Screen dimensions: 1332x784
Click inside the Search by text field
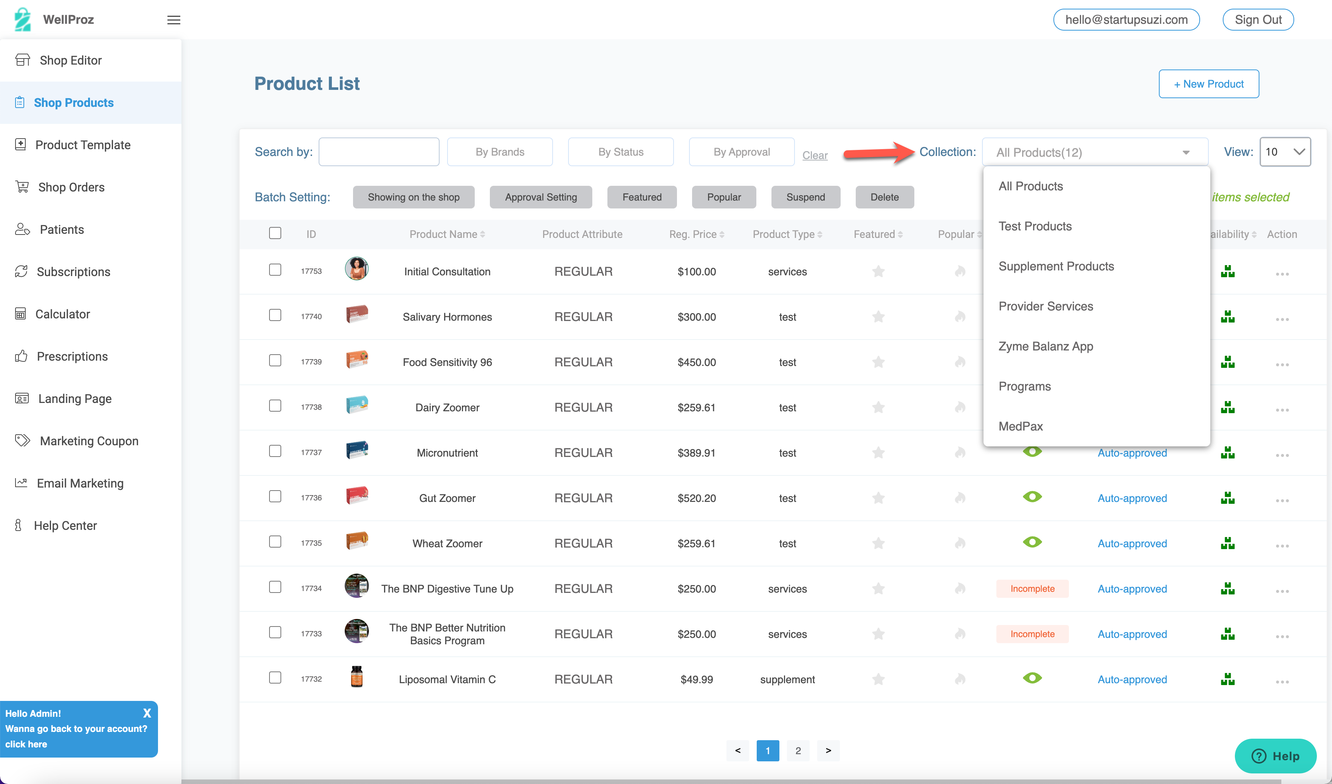[x=379, y=152]
